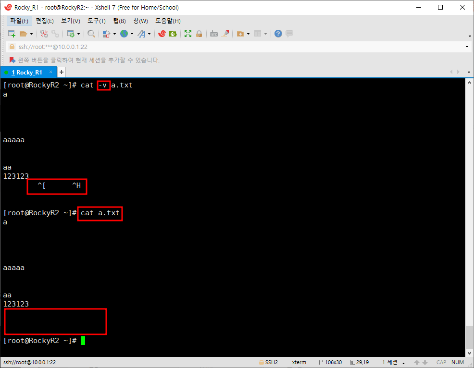Click the status bar down arrow icon
The width and height of the screenshot is (474, 368).
tap(425, 362)
